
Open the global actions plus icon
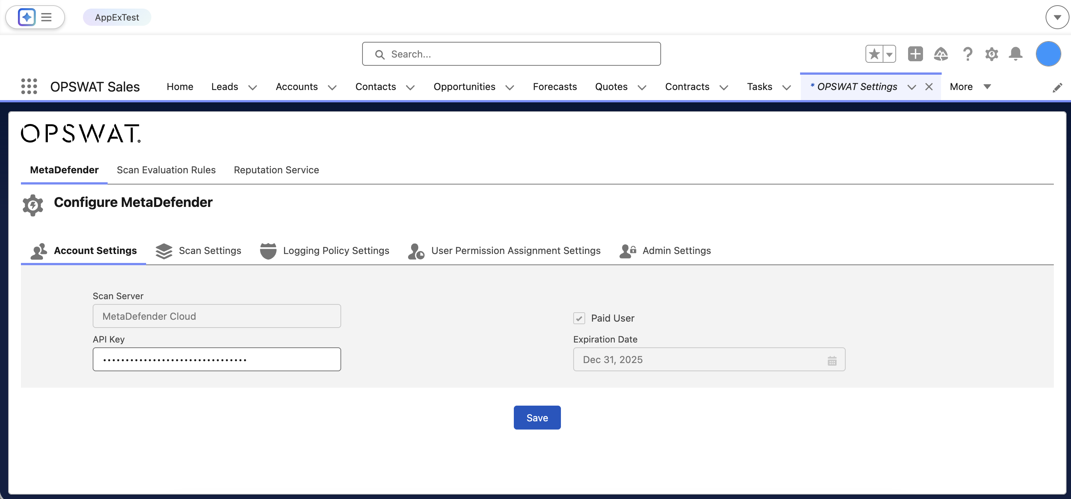click(915, 54)
